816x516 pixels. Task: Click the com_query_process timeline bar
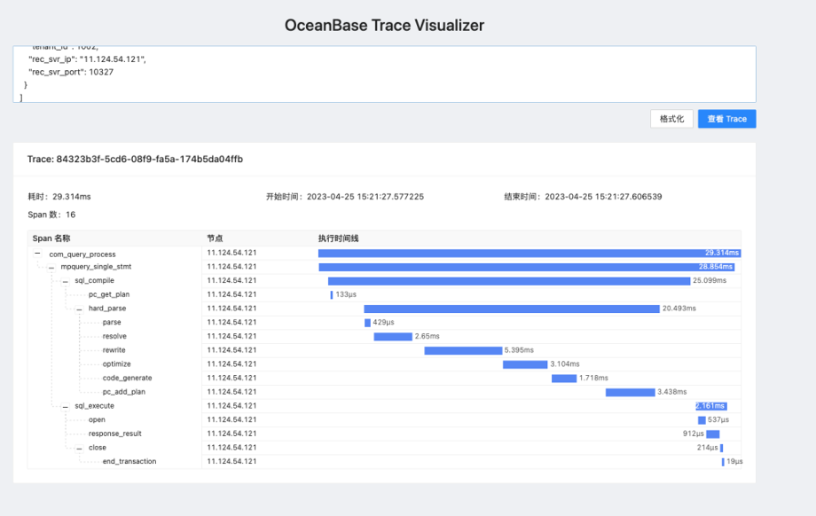pos(532,253)
